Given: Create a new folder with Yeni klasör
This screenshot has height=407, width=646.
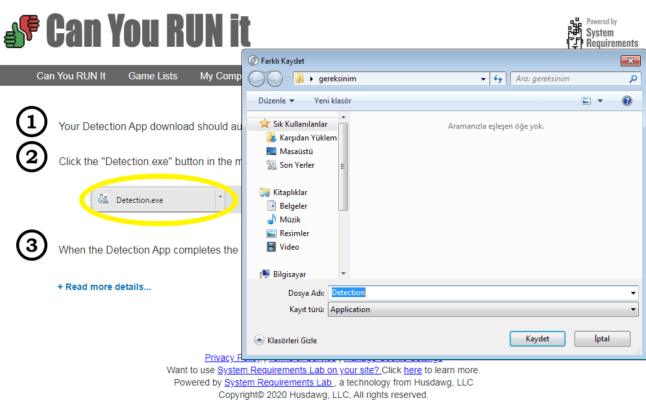Looking at the screenshot, I should click(x=332, y=101).
